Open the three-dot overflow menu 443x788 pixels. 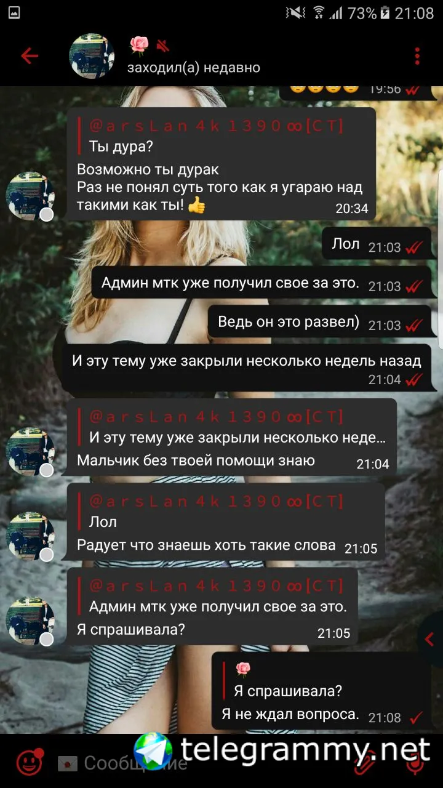click(417, 56)
